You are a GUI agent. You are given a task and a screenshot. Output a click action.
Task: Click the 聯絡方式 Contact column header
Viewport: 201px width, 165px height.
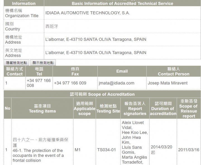(15, 71)
